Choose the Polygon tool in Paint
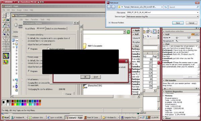The width and height of the screenshot is (201, 121). coord(8,44)
